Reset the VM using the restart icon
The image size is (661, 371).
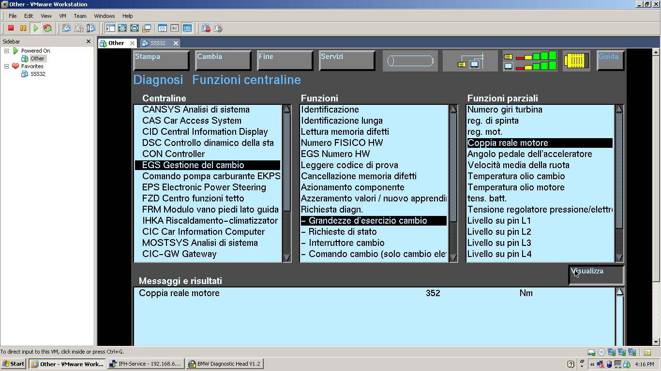(47, 29)
